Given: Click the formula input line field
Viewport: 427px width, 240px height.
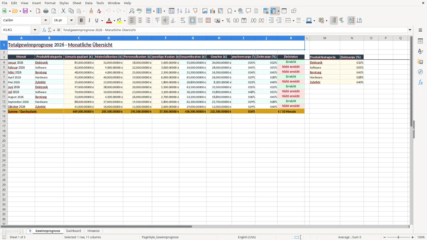Looking at the screenshot, I should (x=234, y=30).
